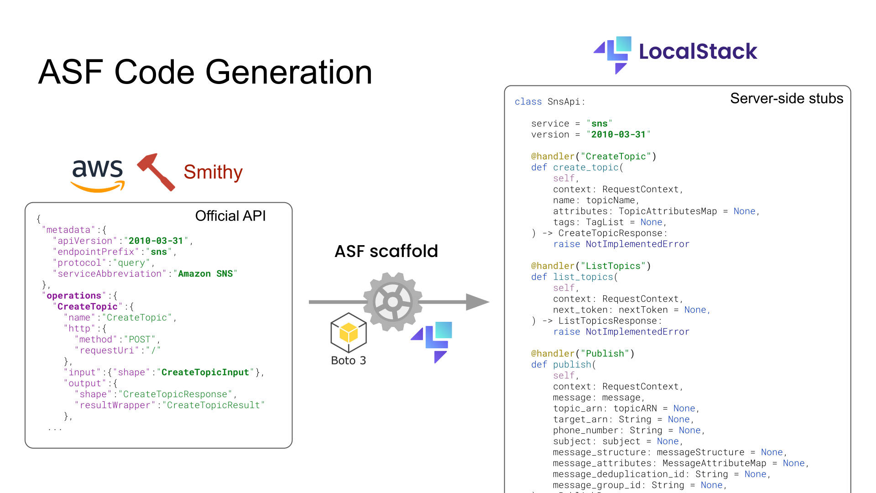Open the Official API panel
Viewport: 876px width, 493px height.
tap(230, 215)
